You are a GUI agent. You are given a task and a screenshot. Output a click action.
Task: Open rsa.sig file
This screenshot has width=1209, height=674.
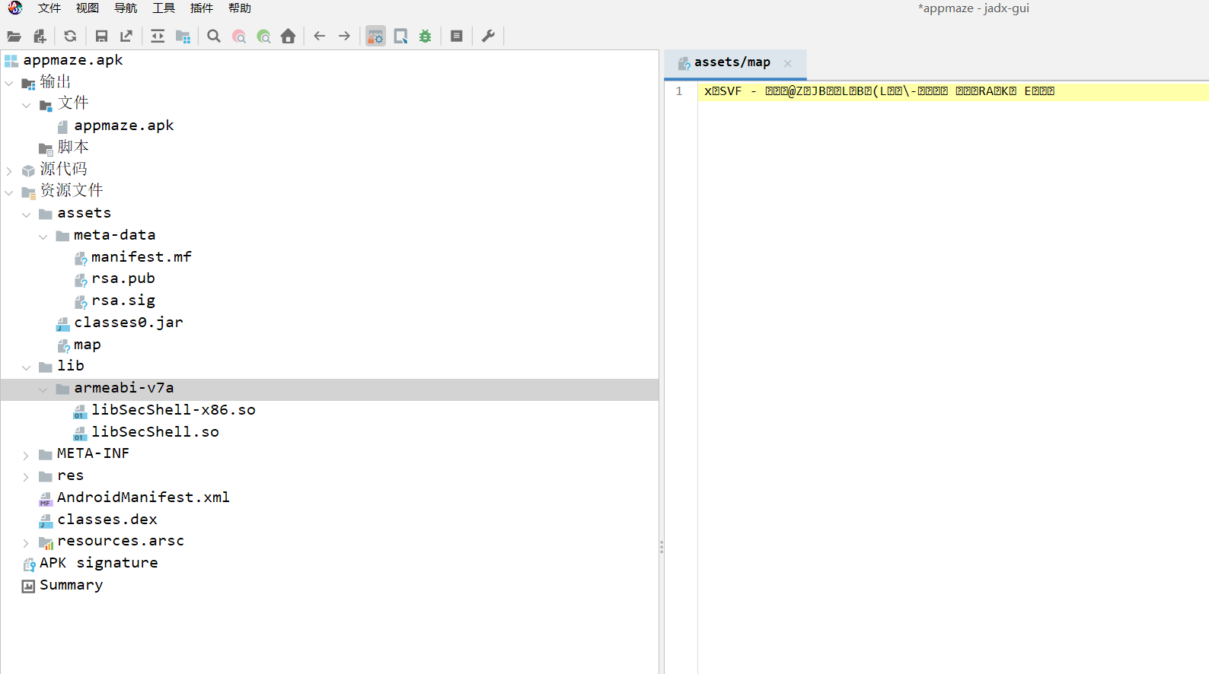[123, 300]
